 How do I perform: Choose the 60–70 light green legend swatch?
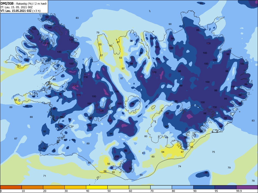(140, 187)
